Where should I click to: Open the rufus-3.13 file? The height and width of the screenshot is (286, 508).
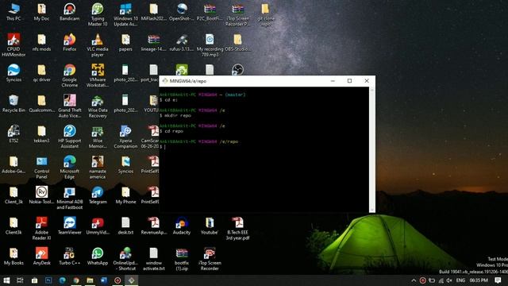tap(182, 43)
